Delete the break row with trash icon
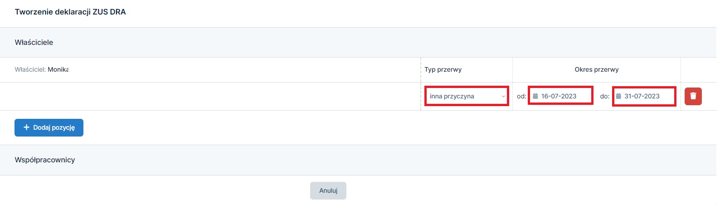Viewport: 720px width, 205px height. tap(693, 96)
